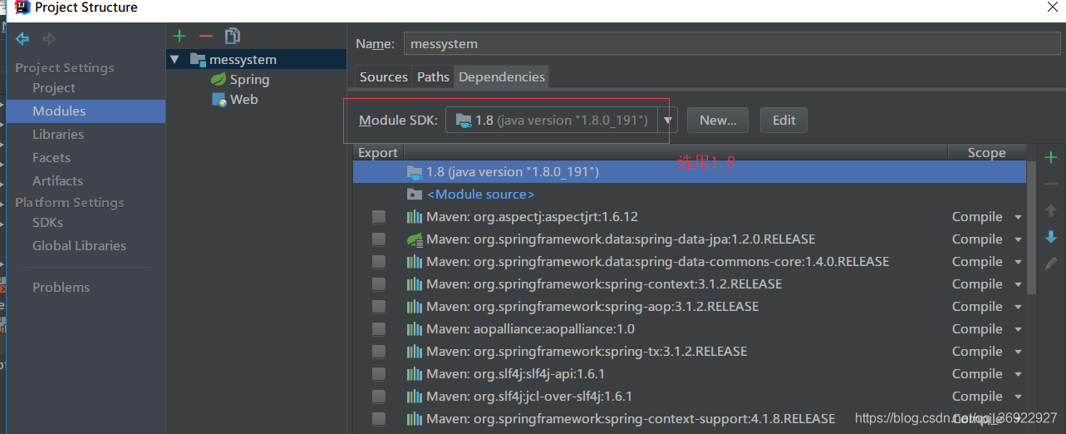Select the 1.8 SDK dependency row
1066x434 pixels.
[690, 171]
